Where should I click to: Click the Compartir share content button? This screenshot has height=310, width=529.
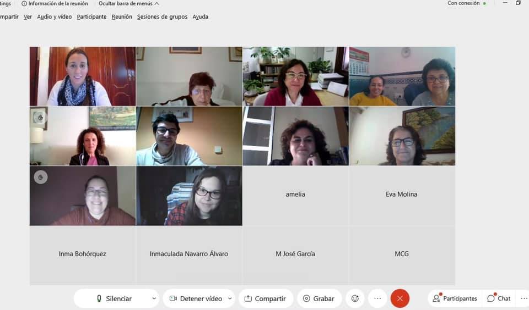266,298
